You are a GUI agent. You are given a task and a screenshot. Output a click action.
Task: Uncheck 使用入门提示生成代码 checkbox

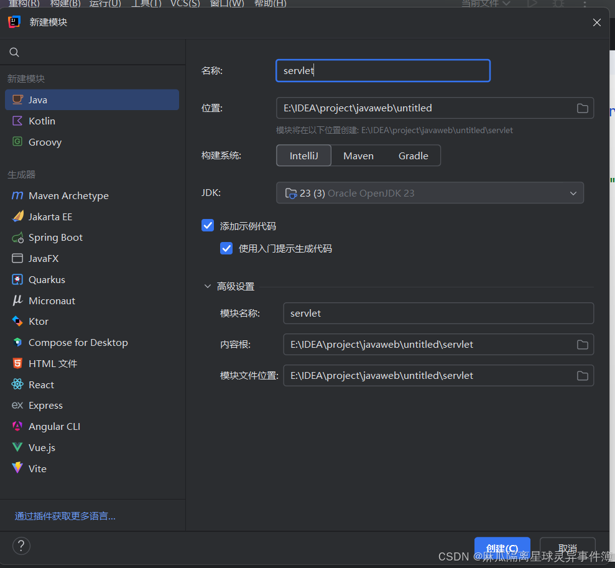tap(226, 248)
